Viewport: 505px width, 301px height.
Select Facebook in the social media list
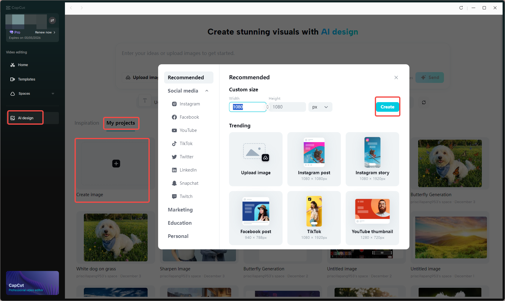tap(189, 117)
